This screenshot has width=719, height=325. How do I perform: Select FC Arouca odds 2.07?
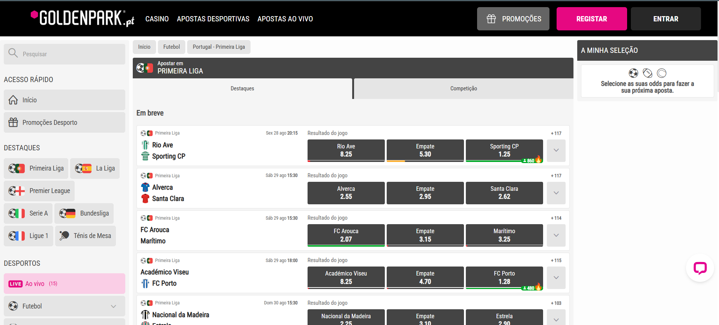(x=346, y=235)
